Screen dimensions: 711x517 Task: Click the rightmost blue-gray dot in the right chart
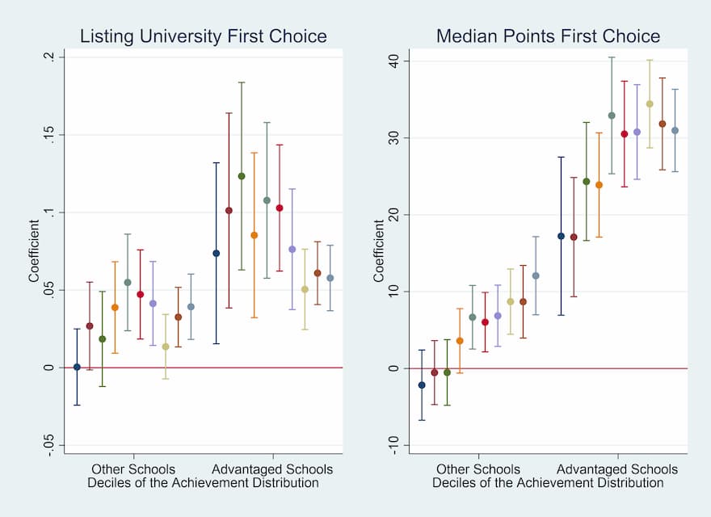click(674, 131)
